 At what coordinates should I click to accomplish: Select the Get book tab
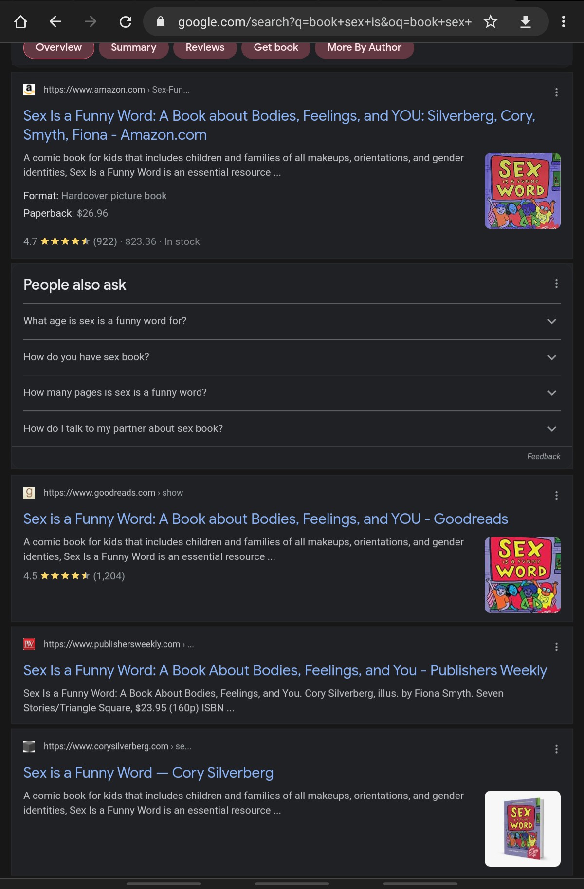[x=276, y=48]
